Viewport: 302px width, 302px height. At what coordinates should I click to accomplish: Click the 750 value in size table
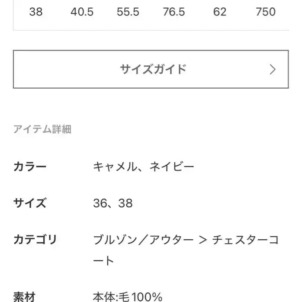pos(266,12)
